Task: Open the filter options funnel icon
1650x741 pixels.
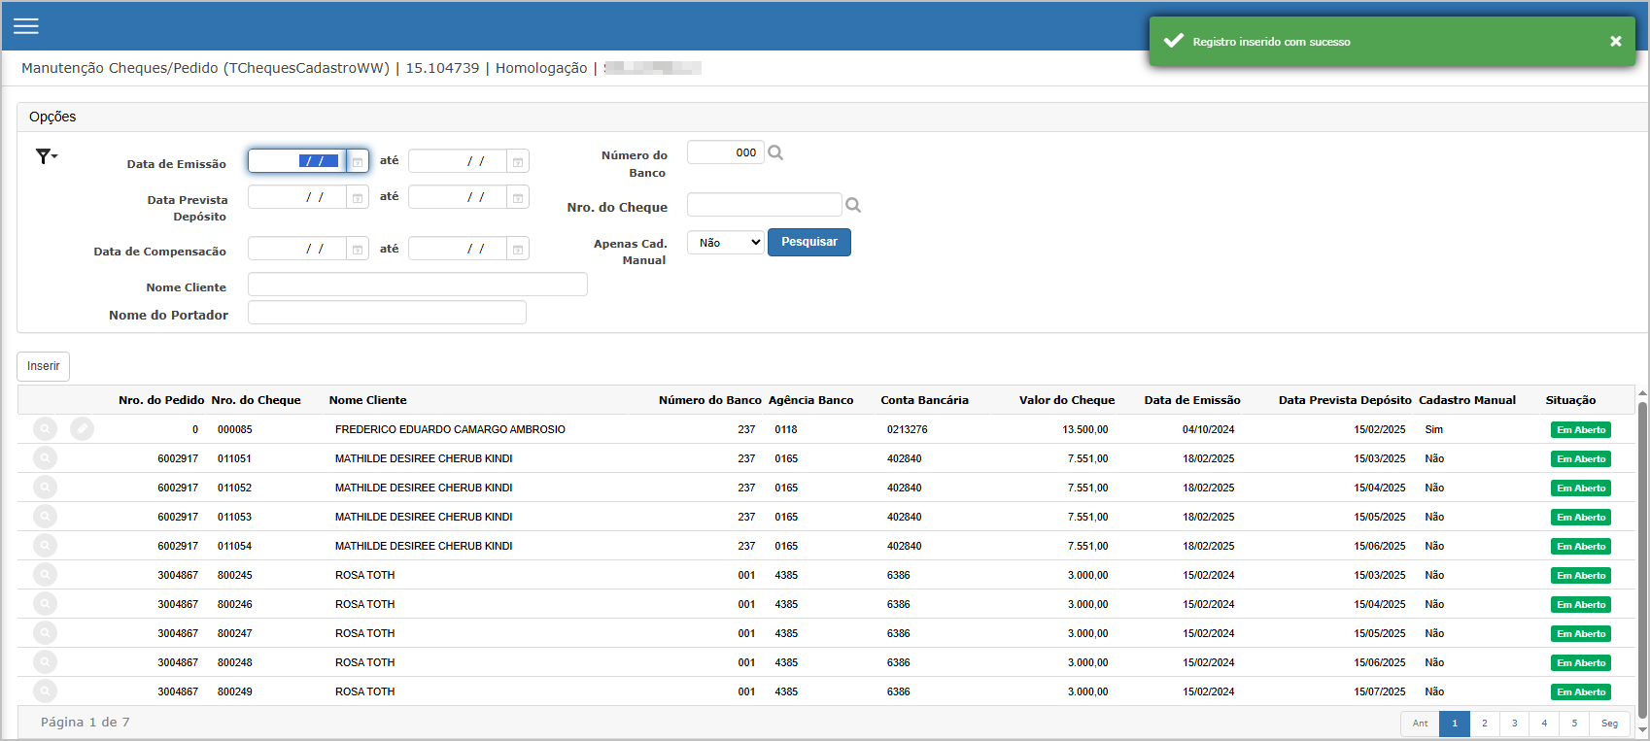Action: click(46, 156)
